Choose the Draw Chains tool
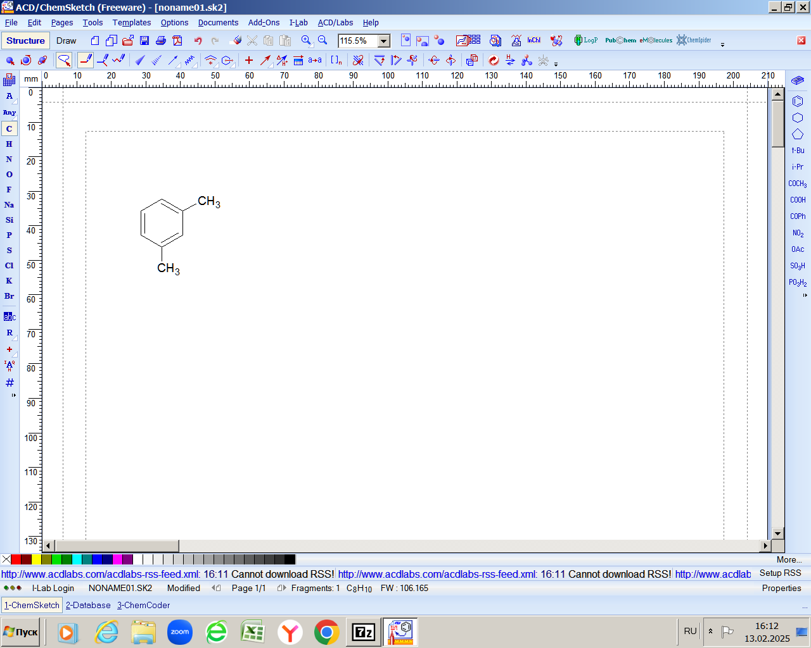811x648 pixels. click(x=118, y=60)
